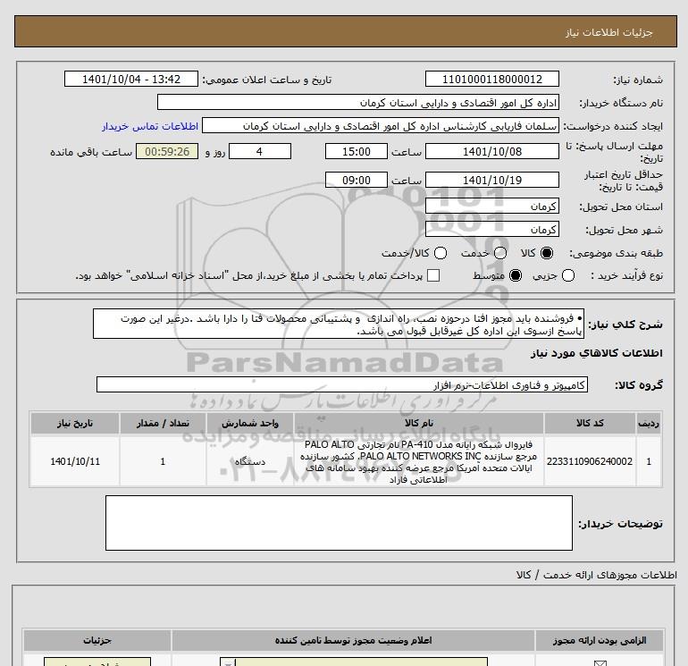Click the price validity date 1401/10/19
This screenshot has width=688, height=666.
pyautogui.click(x=491, y=180)
